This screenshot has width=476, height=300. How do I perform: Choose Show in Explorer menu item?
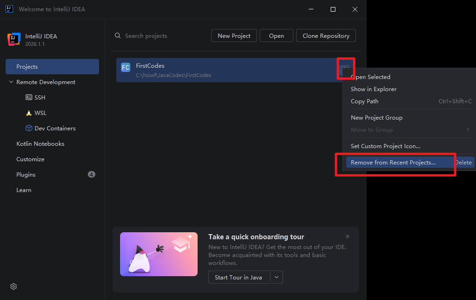click(x=409, y=89)
